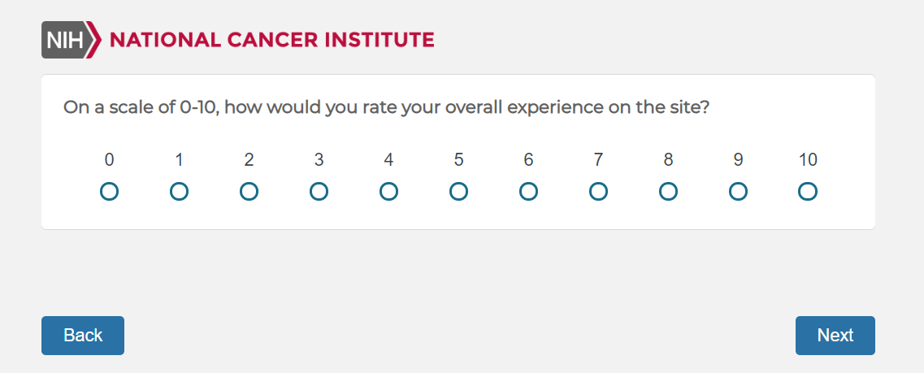Select rating 6 radio button
The image size is (924, 373).
click(x=528, y=192)
